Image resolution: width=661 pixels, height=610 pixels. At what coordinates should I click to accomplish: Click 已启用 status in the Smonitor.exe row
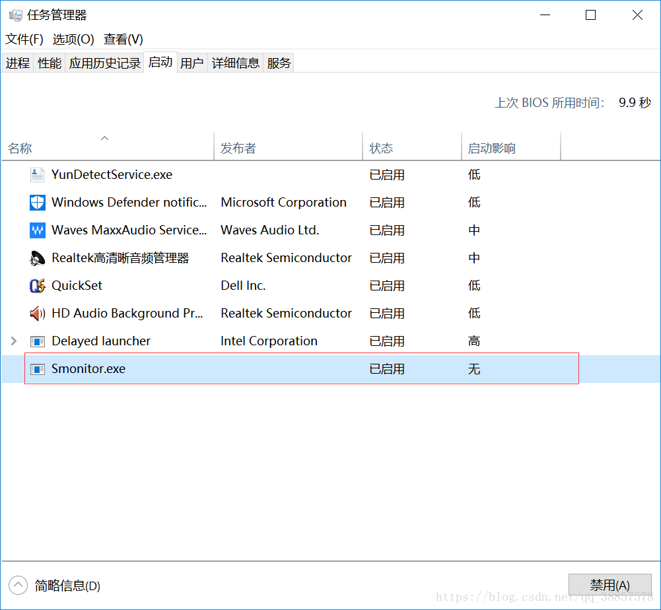coord(387,369)
